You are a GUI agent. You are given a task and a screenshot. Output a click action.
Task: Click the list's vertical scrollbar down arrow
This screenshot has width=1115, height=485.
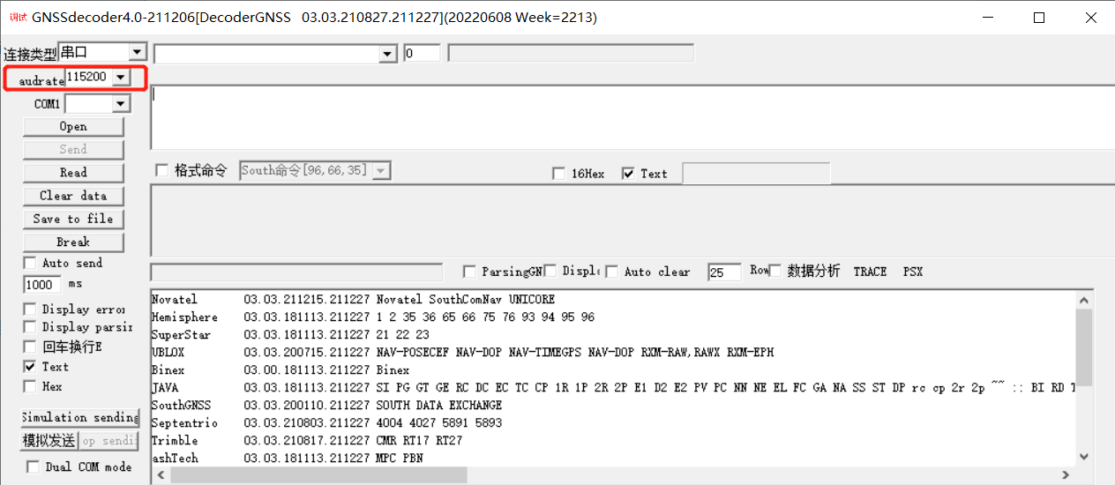1084,457
